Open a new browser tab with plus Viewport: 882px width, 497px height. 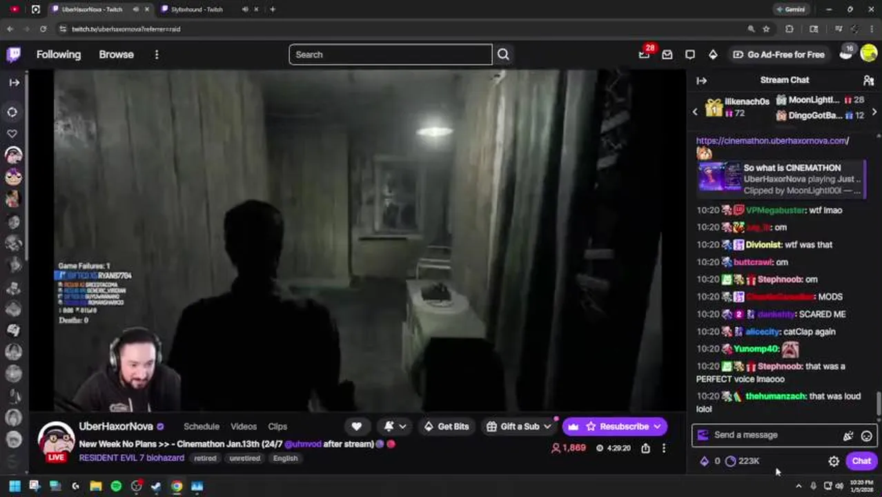pyautogui.click(x=273, y=9)
